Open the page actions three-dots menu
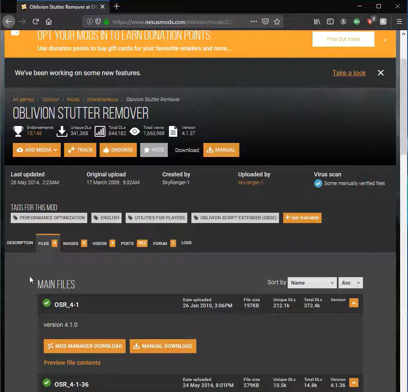 (254, 21)
